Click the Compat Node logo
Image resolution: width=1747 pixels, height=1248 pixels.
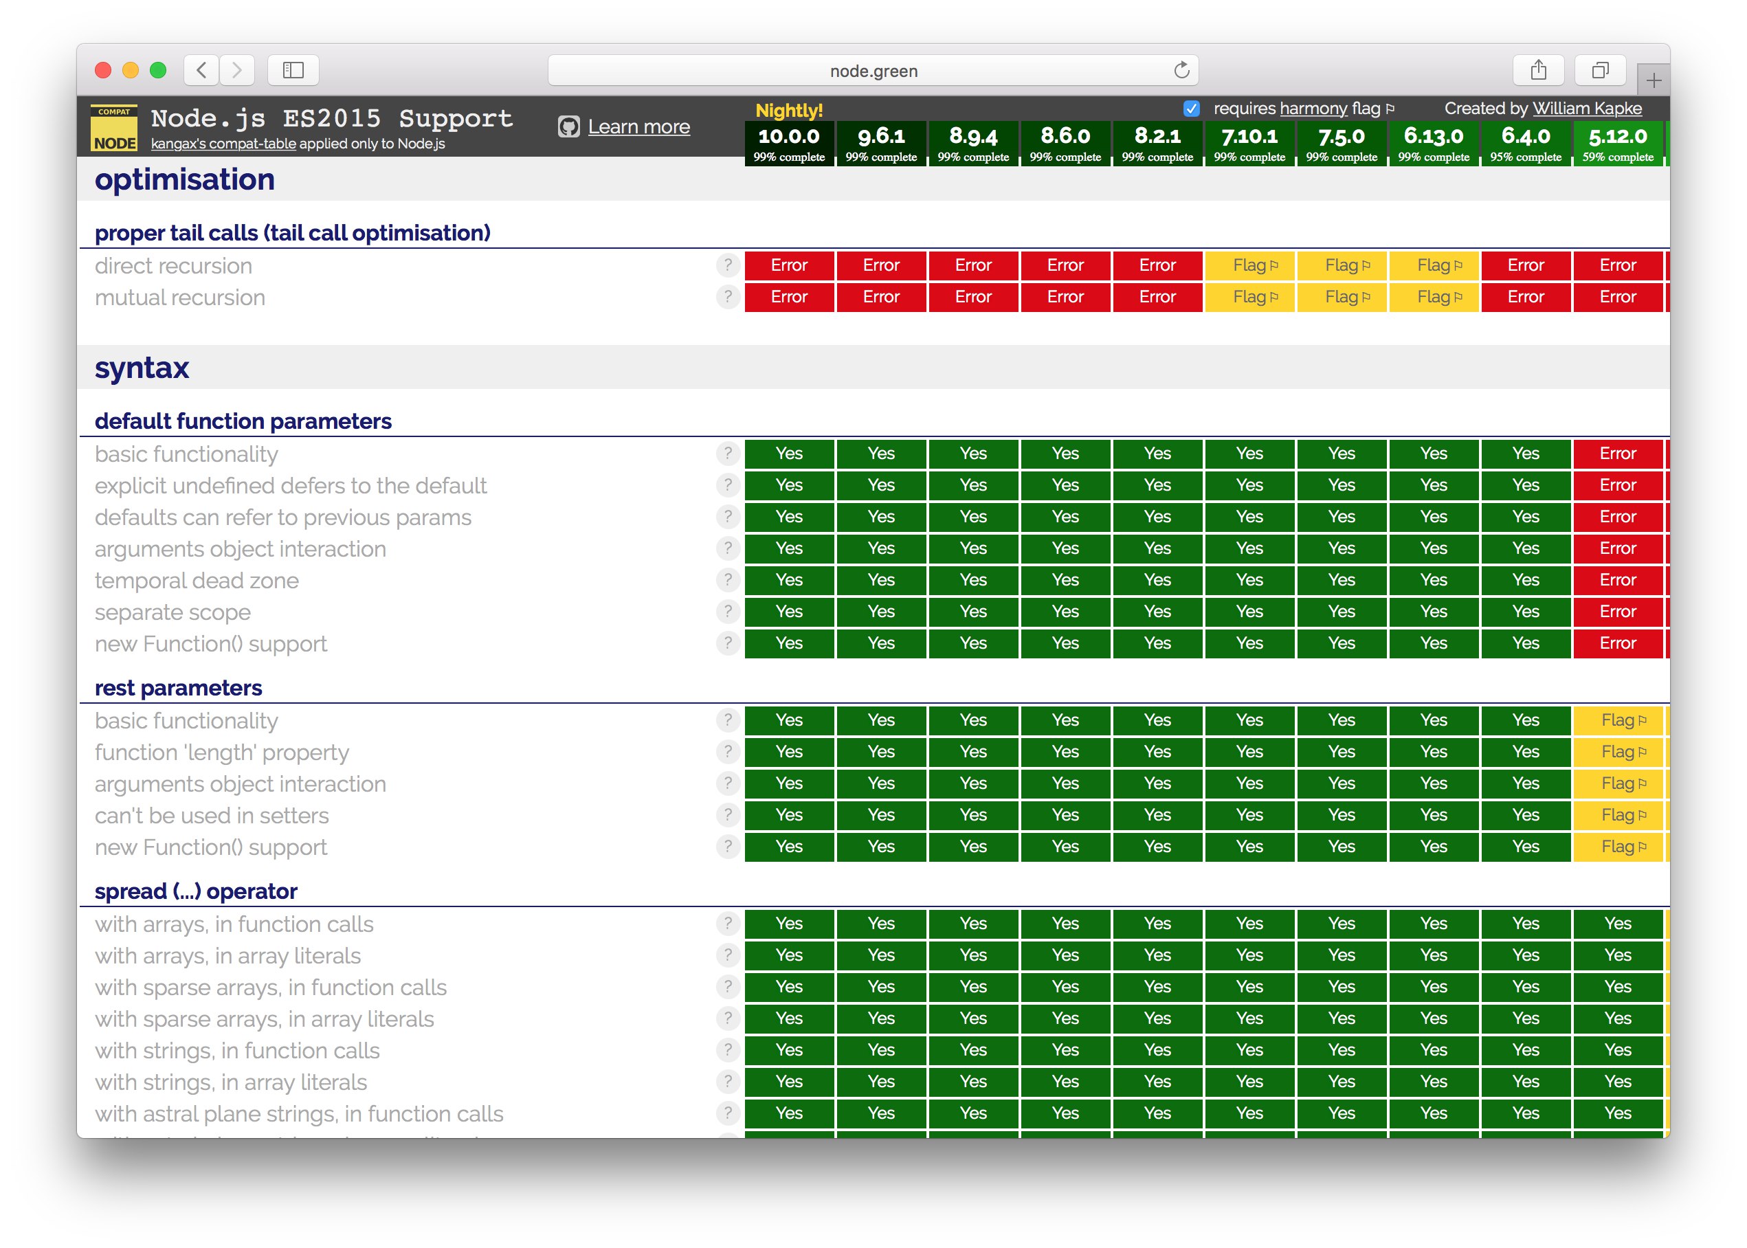(x=114, y=128)
